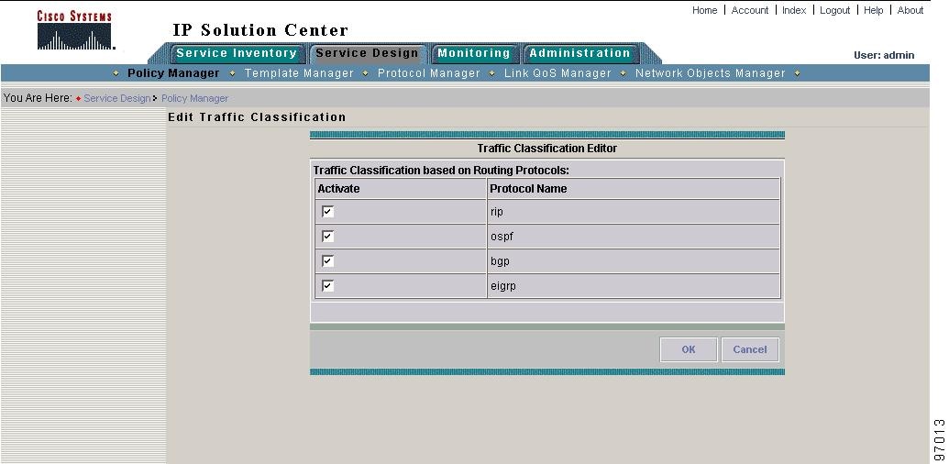This screenshot has width=949, height=464.
Task: Click the Service Design breadcrumb link
Action: [116, 98]
